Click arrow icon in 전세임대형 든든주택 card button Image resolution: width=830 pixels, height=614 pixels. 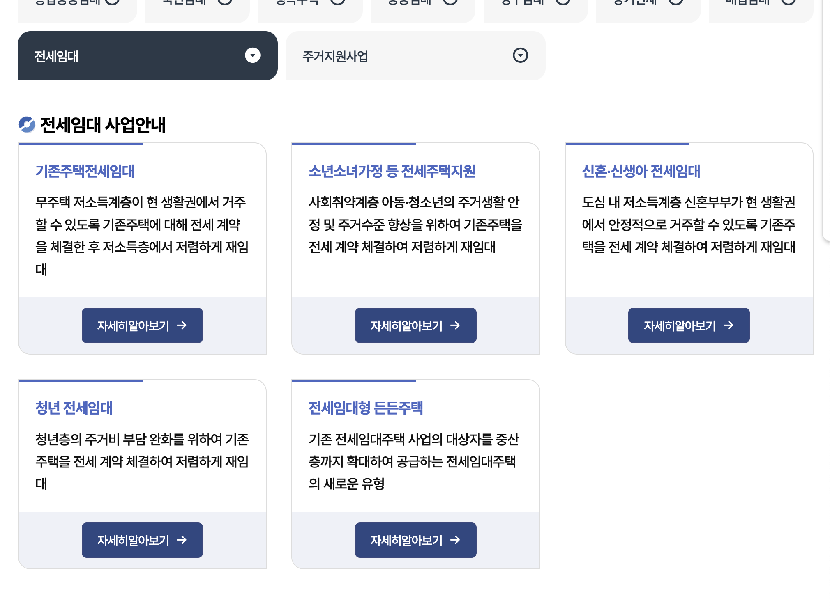coord(455,540)
